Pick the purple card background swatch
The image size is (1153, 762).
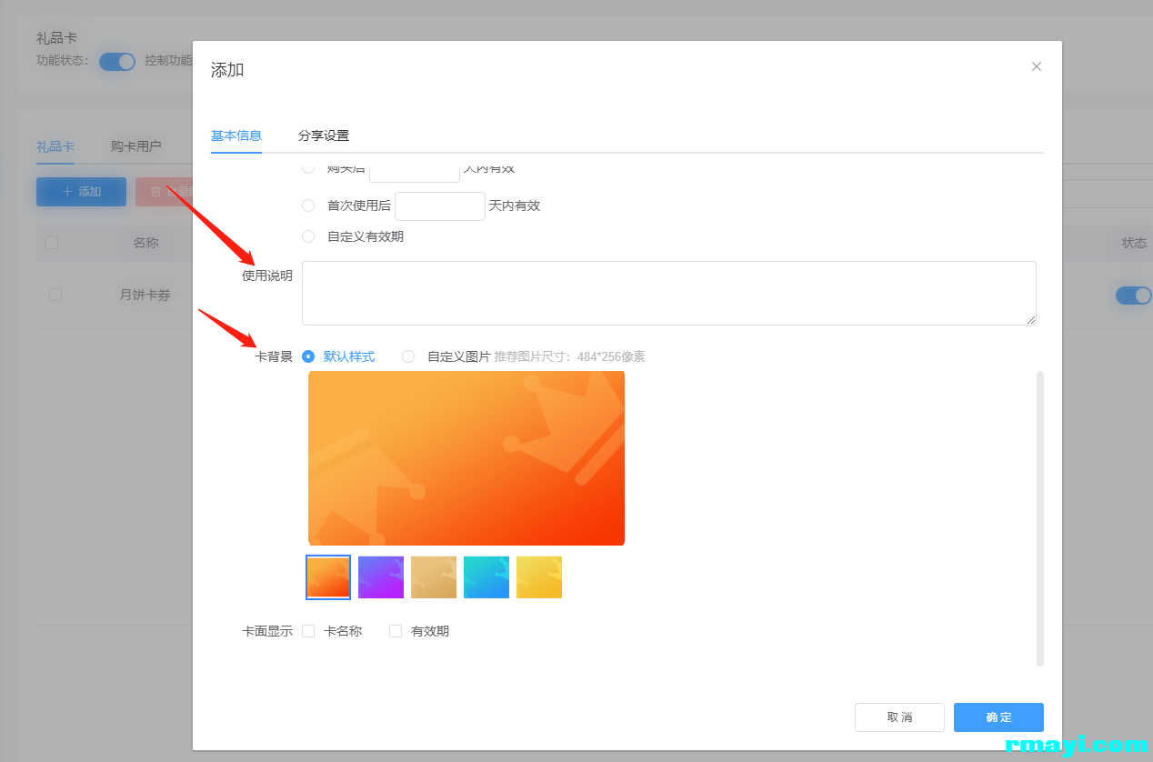(381, 577)
